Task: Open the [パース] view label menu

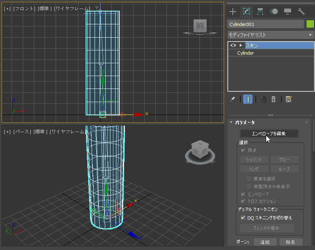Action: tap(22, 132)
